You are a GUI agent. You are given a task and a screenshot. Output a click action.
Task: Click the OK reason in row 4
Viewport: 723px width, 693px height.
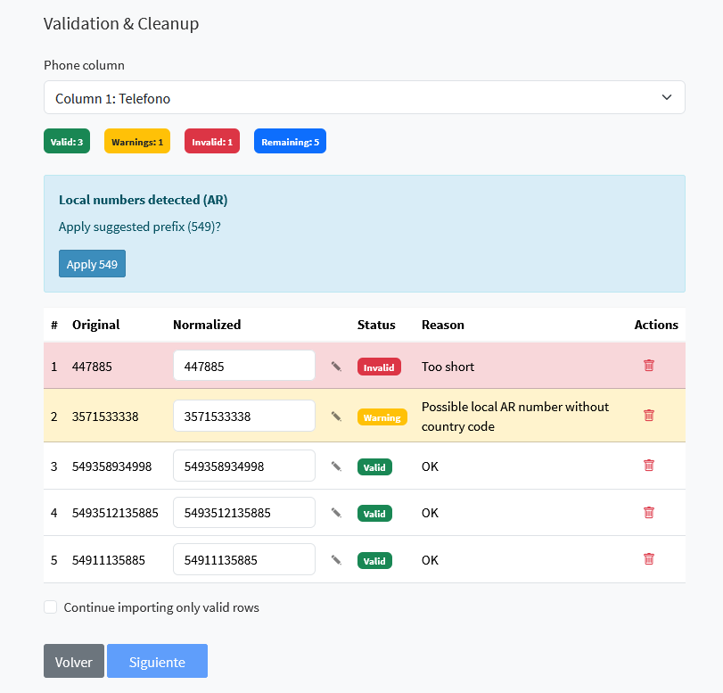coord(430,513)
